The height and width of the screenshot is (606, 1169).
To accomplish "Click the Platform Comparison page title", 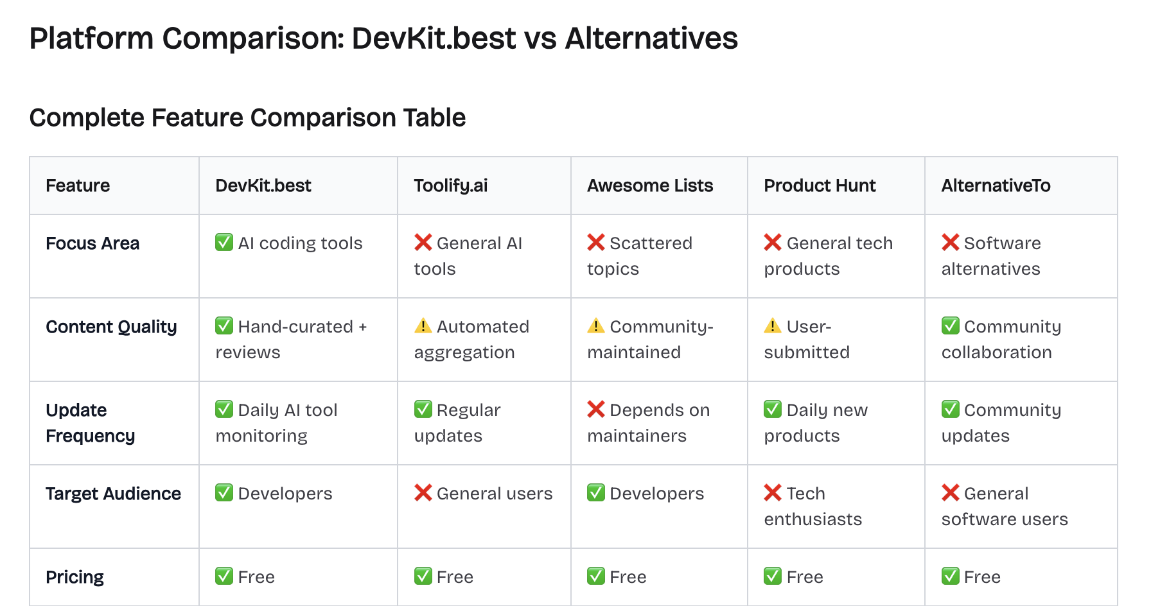I will tap(383, 38).
